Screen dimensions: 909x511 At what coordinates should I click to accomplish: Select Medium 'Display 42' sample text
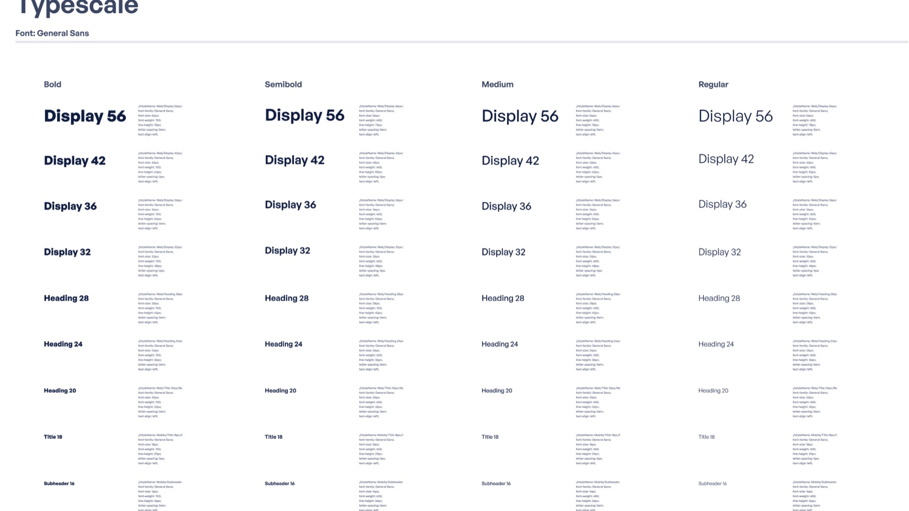click(510, 161)
